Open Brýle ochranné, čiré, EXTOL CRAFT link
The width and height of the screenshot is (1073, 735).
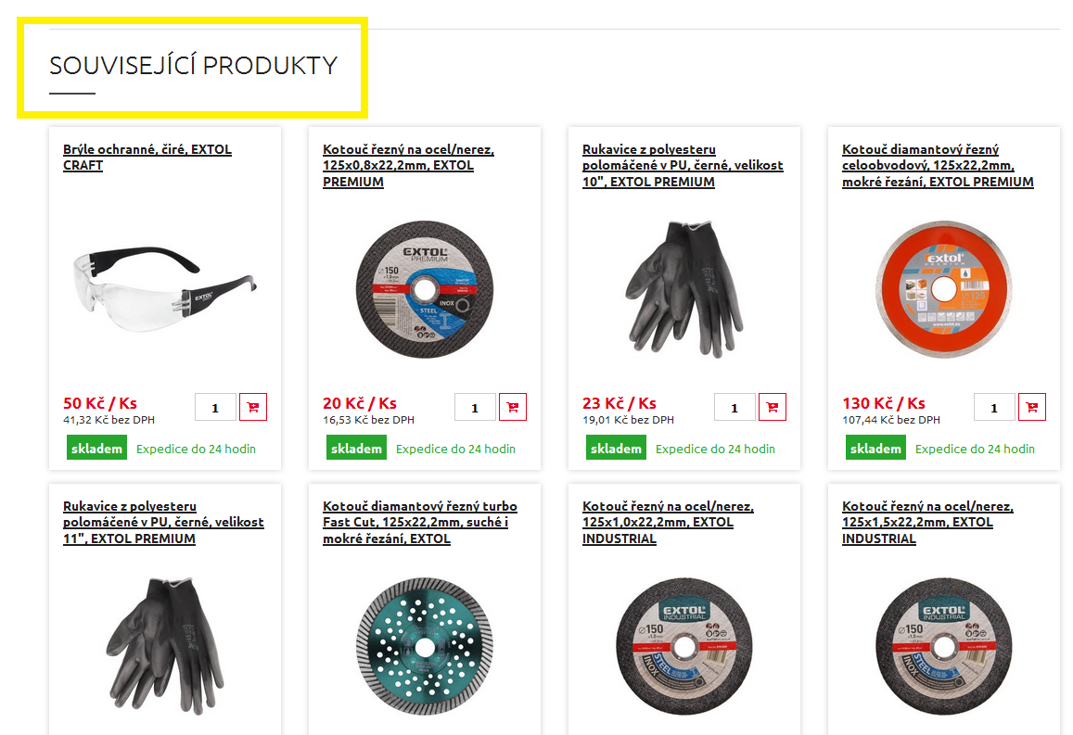[x=147, y=158]
